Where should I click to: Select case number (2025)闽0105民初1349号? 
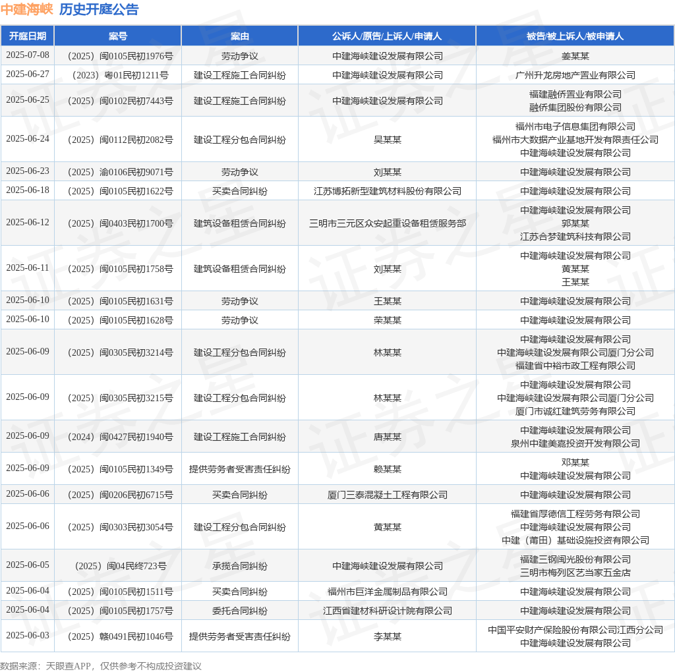(120, 469)
